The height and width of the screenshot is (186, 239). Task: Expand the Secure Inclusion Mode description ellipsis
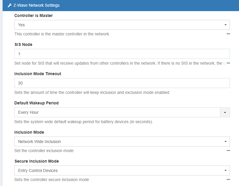pyautogui.click(x=228, y=180)
